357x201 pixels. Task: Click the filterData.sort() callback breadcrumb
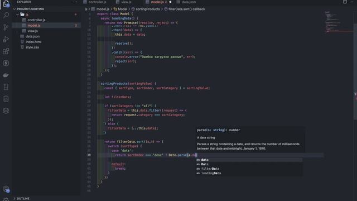187,9
